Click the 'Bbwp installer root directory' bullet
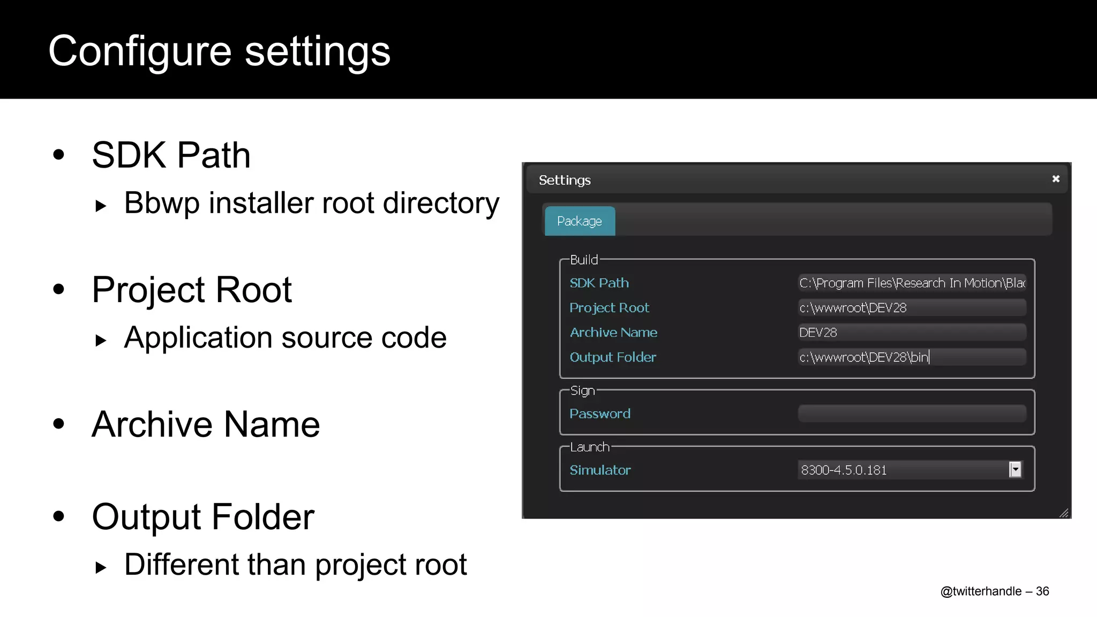The image size is (1097, 617). [312, 204]
